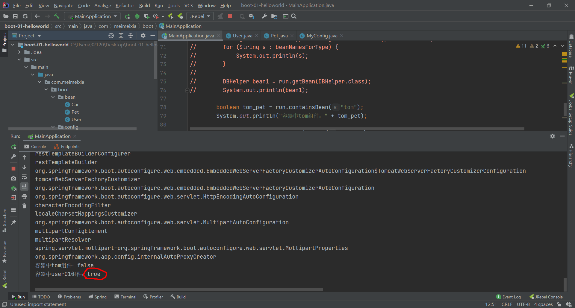Run MainApplication using the toolbar rerun icon
Image resolution: width=575 pixels, height=308 pixels.
pyautogui.click(x=127, y=16)
